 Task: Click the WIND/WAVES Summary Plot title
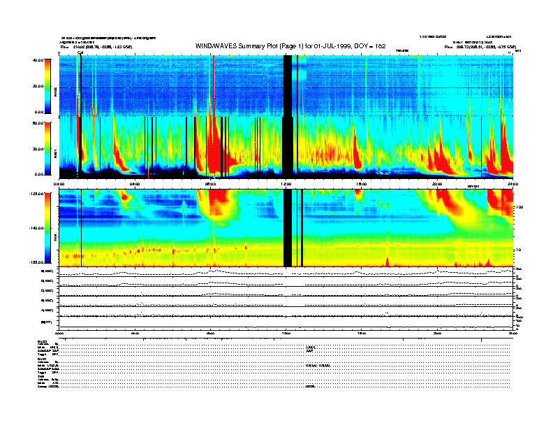290,46
